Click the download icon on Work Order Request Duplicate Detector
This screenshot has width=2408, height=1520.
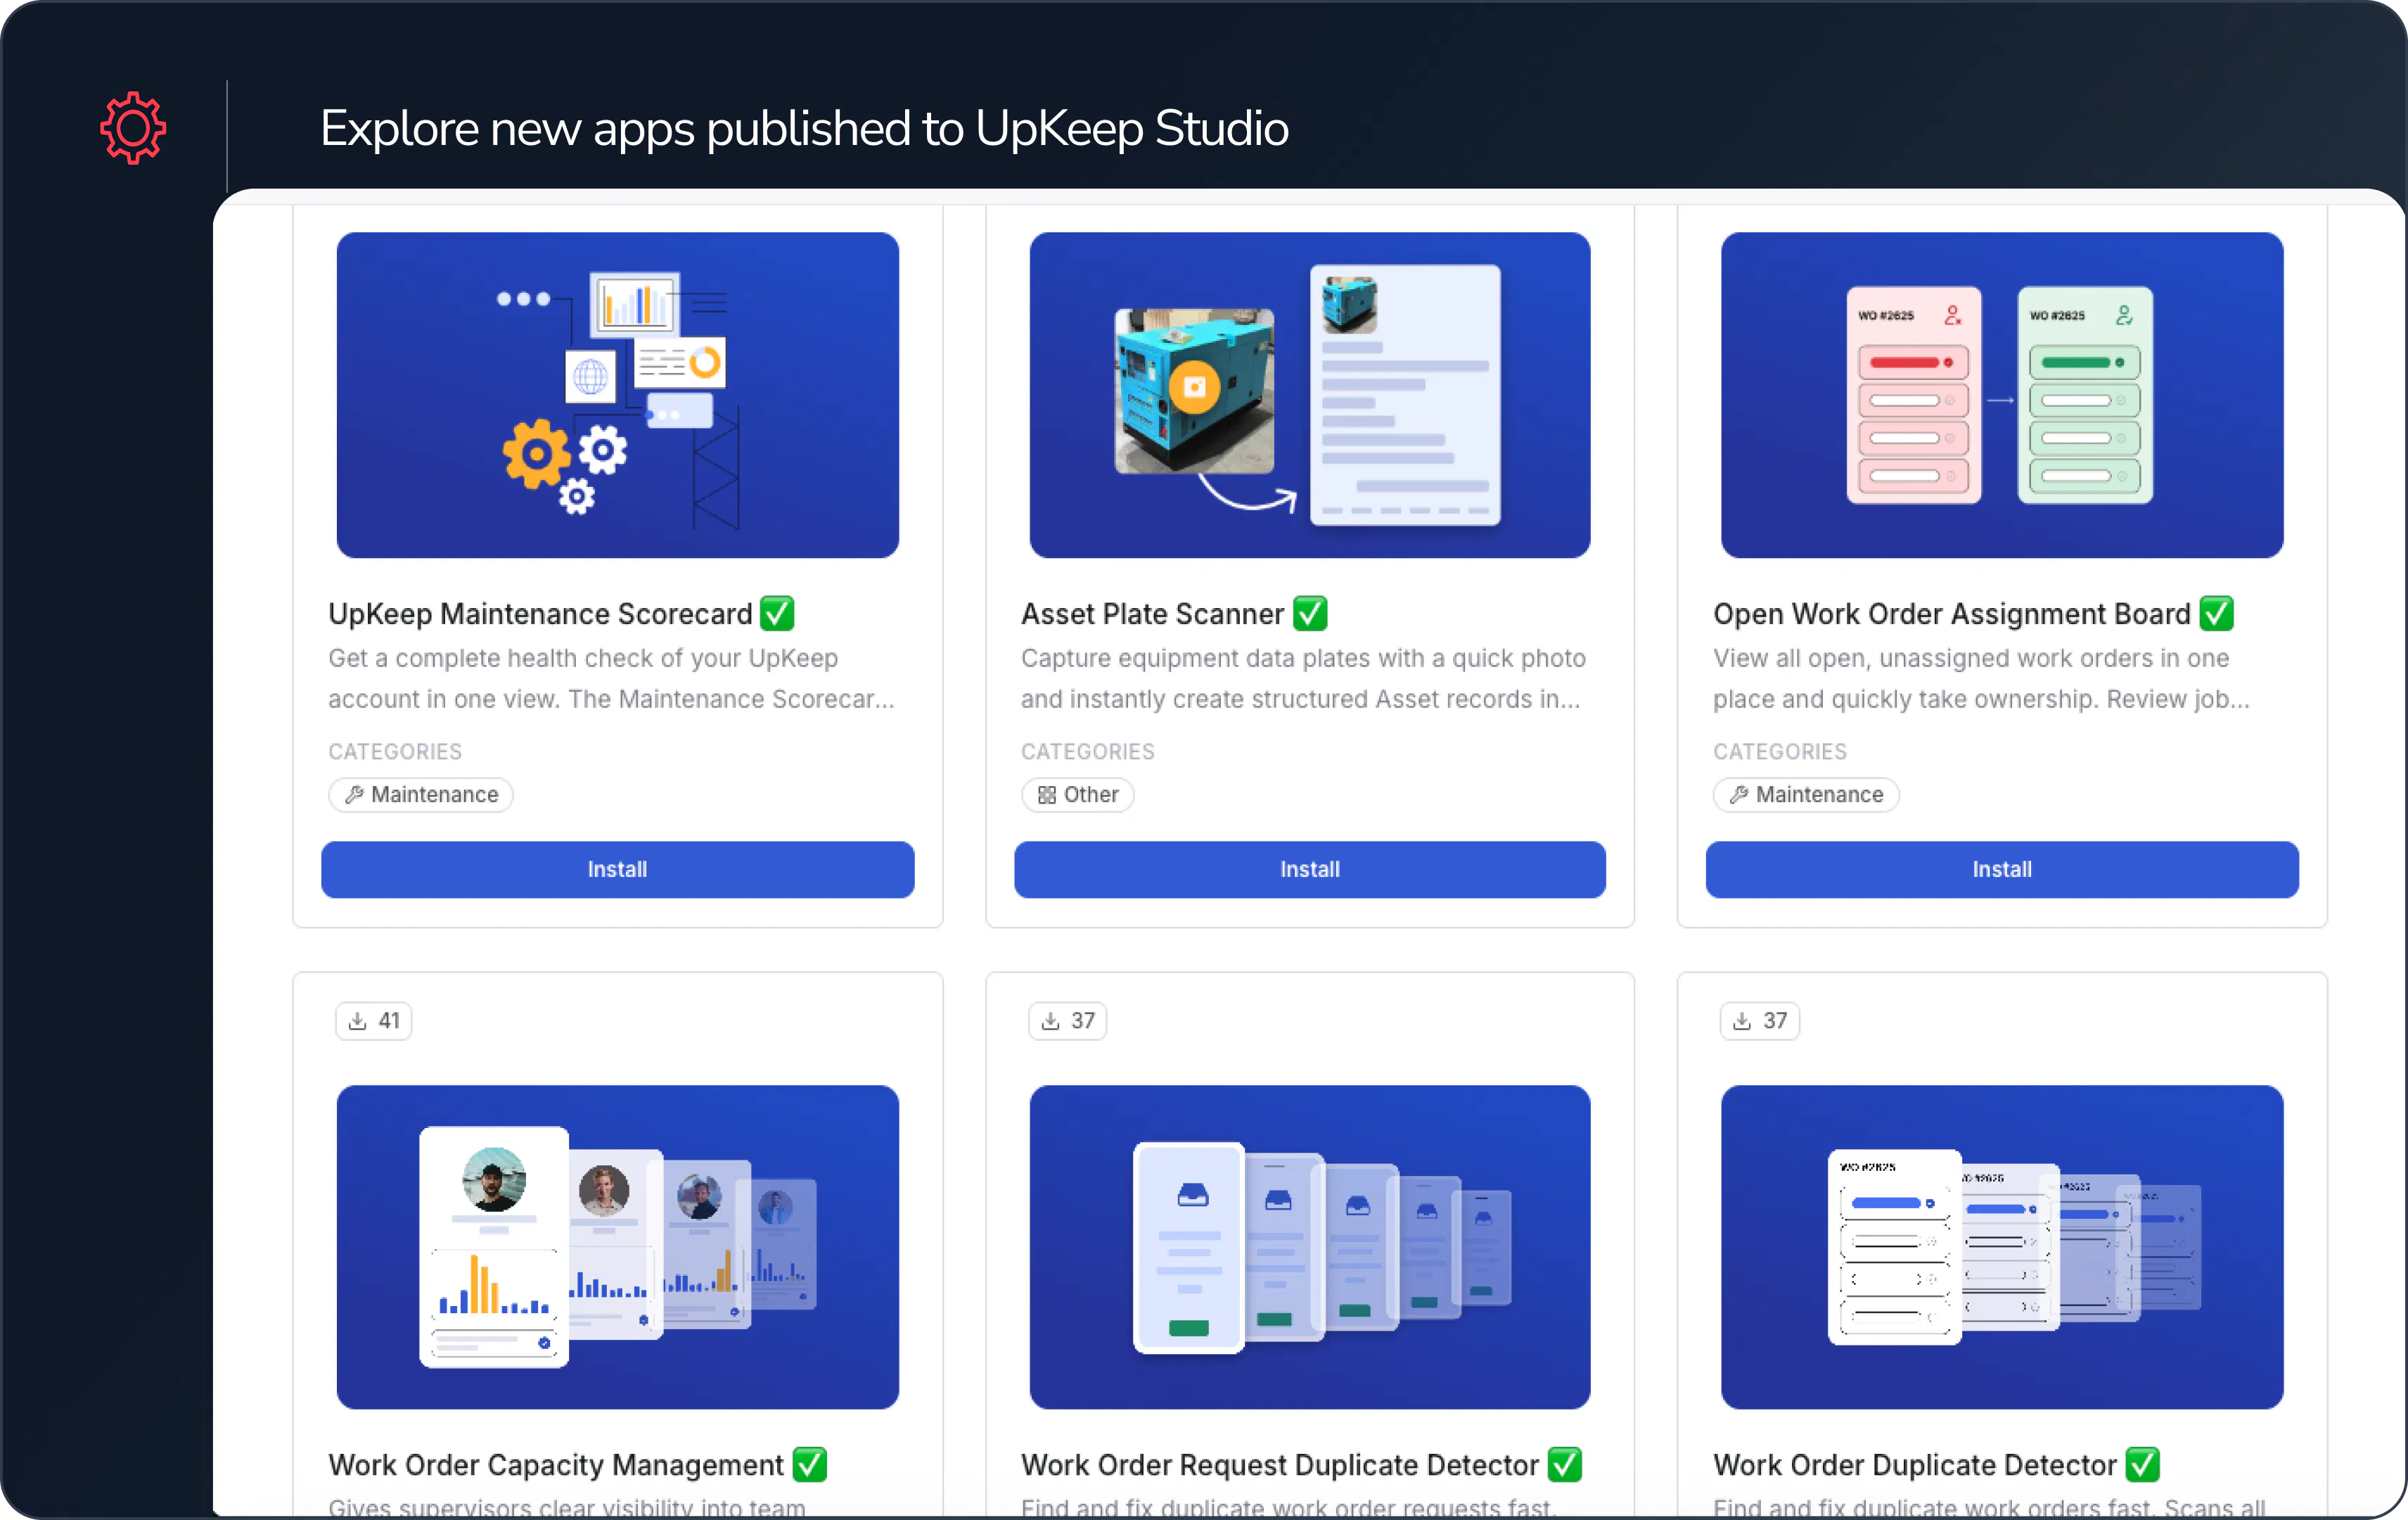click(x=1050, y=1020)
